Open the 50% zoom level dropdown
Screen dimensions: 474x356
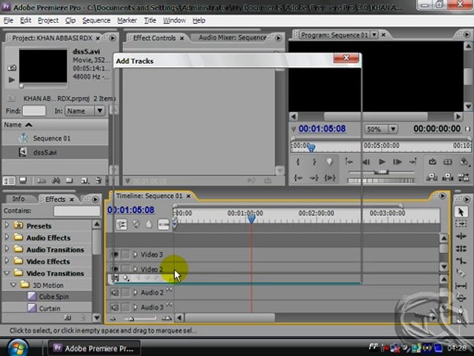point(380,129)
